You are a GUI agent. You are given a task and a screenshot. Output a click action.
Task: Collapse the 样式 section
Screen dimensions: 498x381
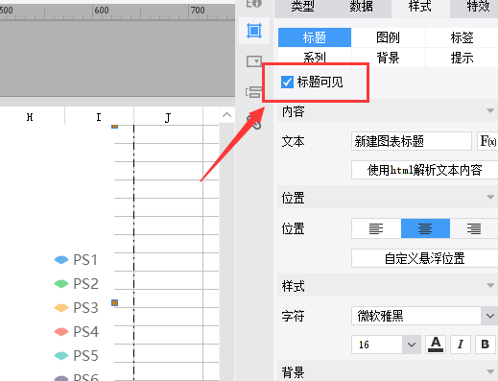pyautogui.click(x=490, y=285)
